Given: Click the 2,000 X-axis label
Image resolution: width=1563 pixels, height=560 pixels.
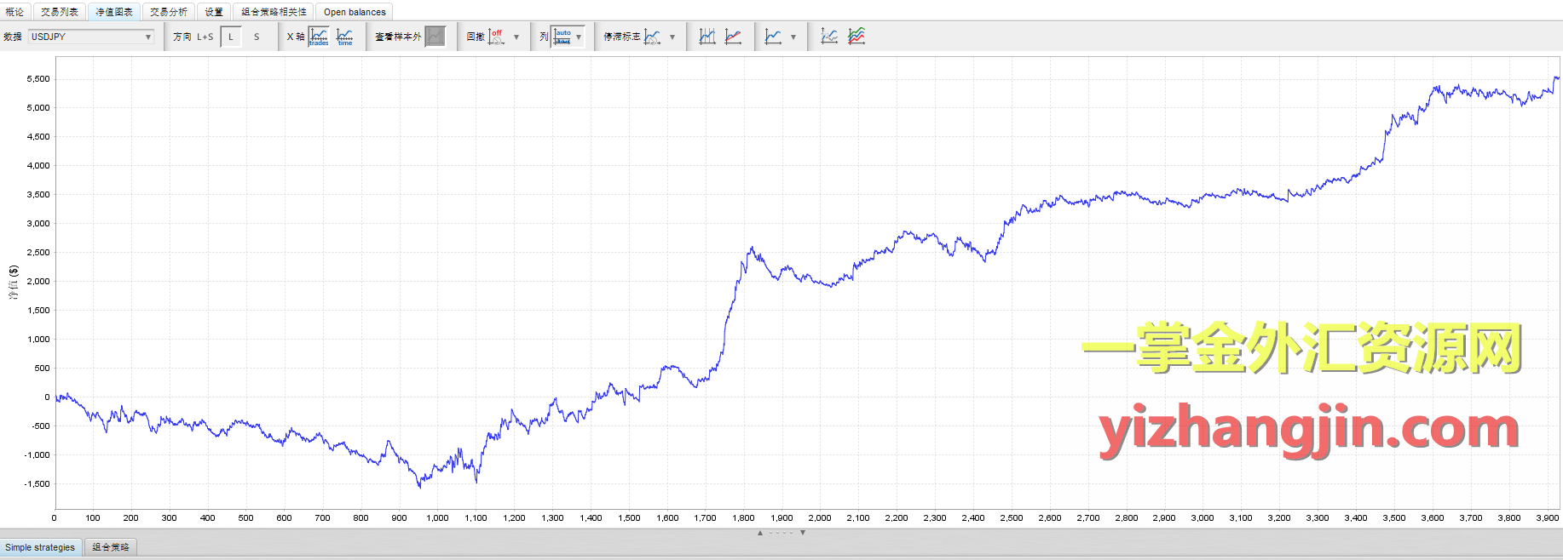Looking at the screenshot, I should coord(820,517).
